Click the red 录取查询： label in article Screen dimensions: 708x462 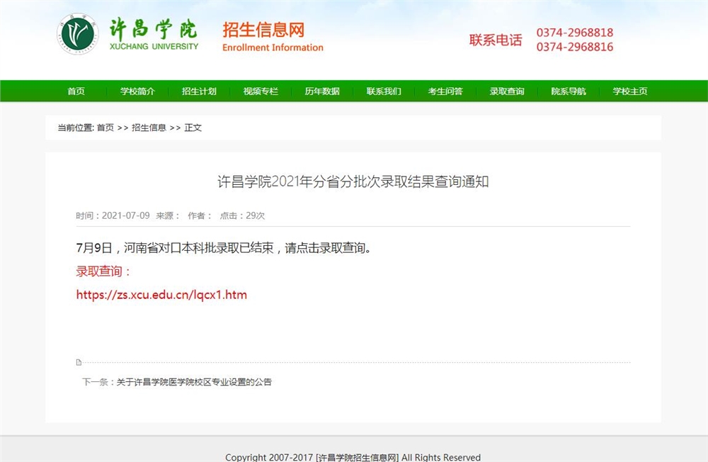103,271
